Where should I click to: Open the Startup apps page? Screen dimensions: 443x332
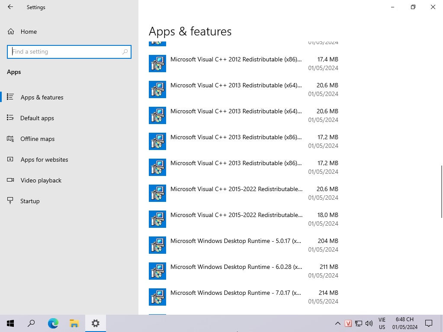tap(30, 201)
